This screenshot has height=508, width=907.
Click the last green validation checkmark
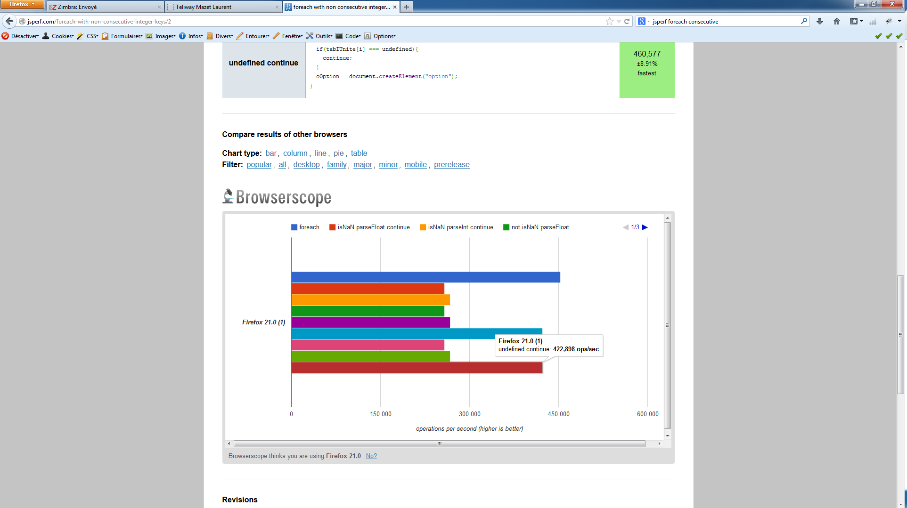[899, 36]
